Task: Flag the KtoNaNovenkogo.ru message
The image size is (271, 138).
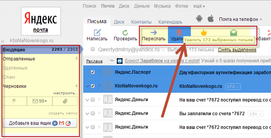Action: pyautogui.click(x=99, y=86)
